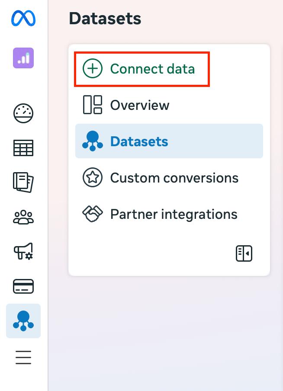
Task: Open the Audiences people icon
Action: [23, 217]
